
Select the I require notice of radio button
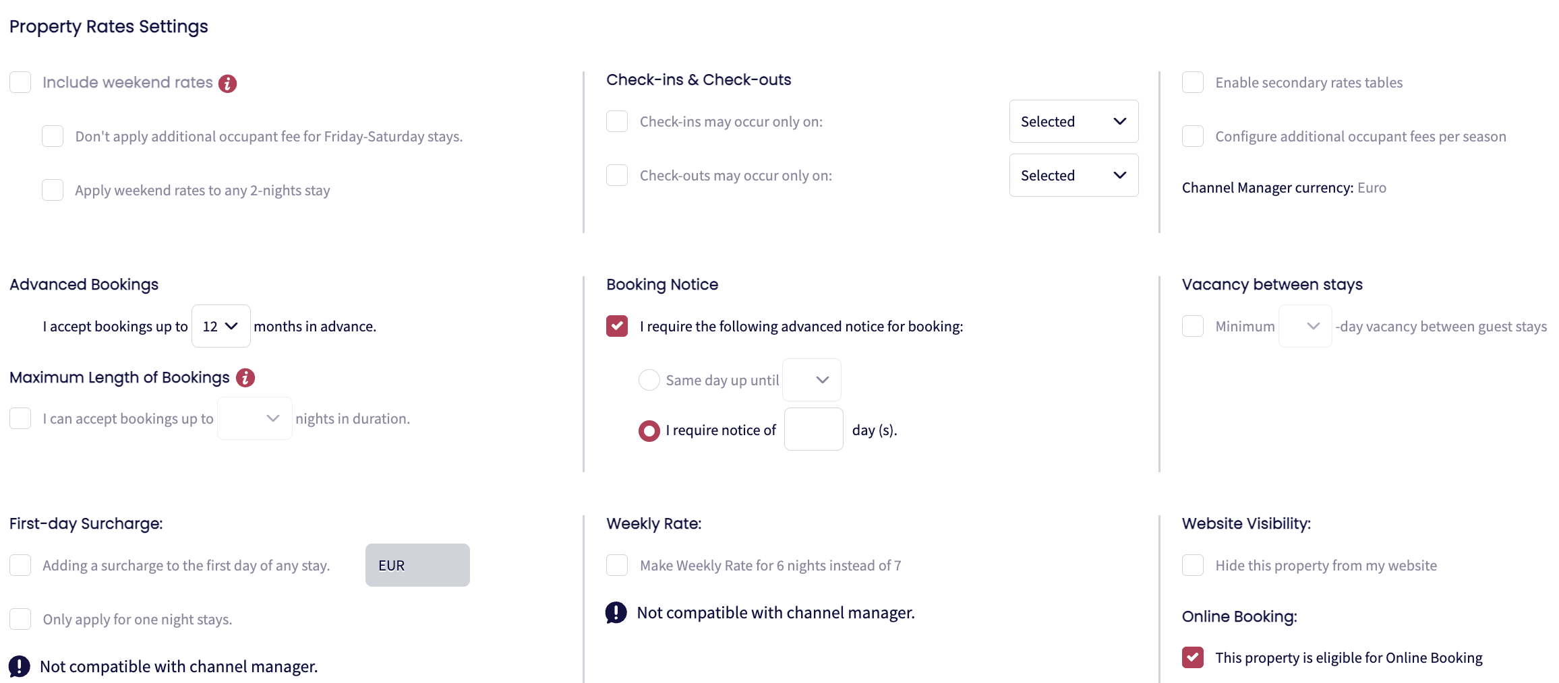click(x=649, y=430)
